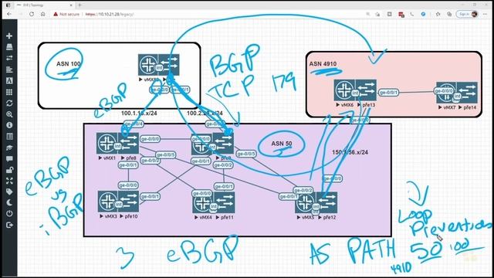
Task: Click the address bar URL
Action: [x=110, y=14]
